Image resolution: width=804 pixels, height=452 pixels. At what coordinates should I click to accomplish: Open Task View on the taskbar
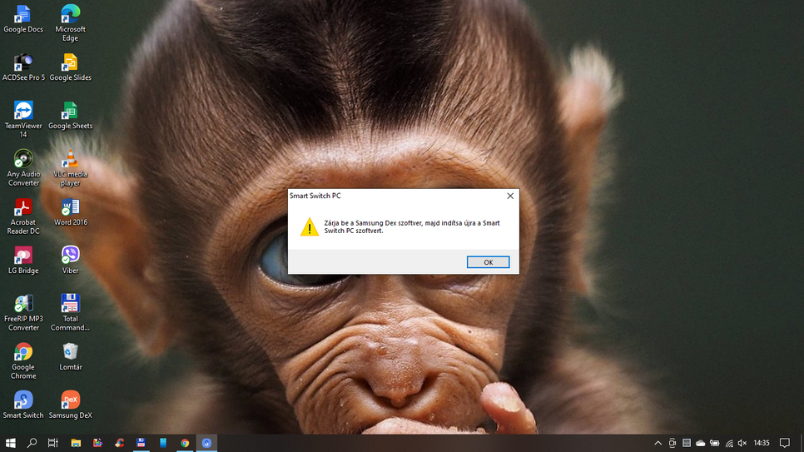[x=52, y=443]
